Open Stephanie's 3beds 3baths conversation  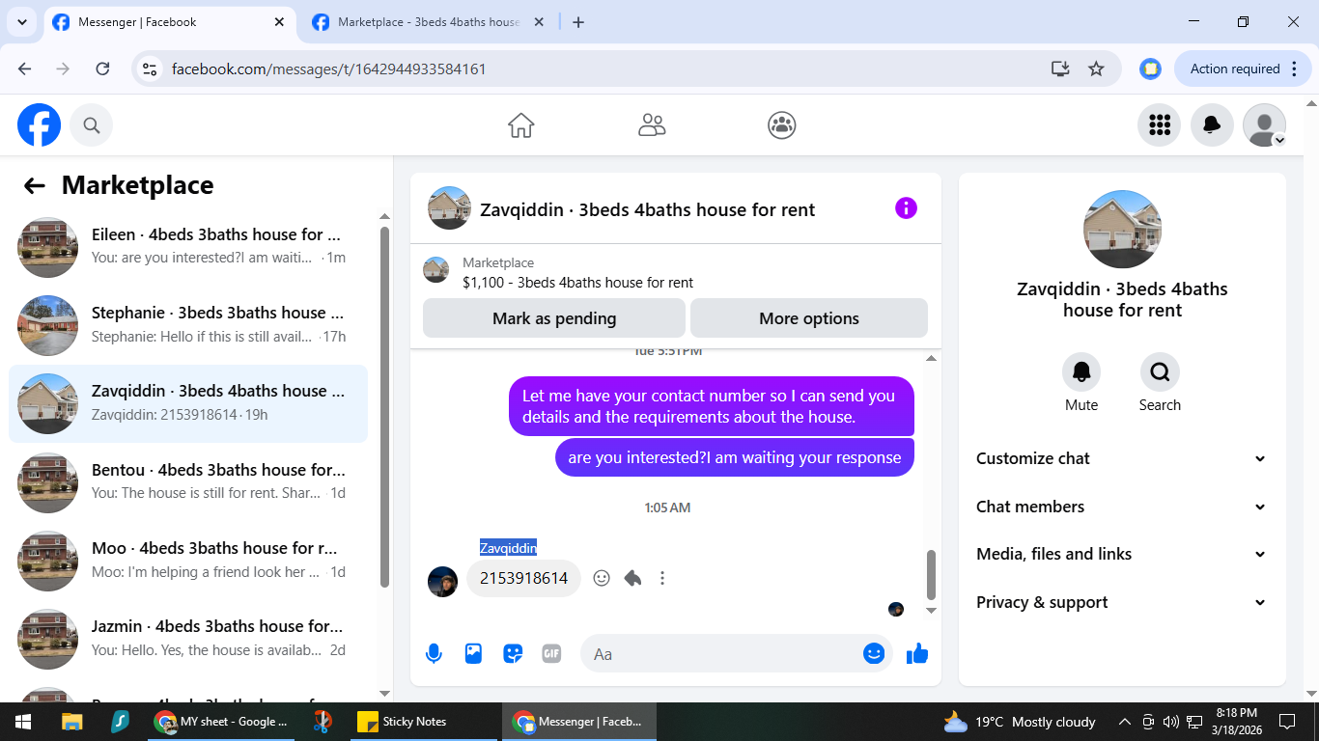188,325
